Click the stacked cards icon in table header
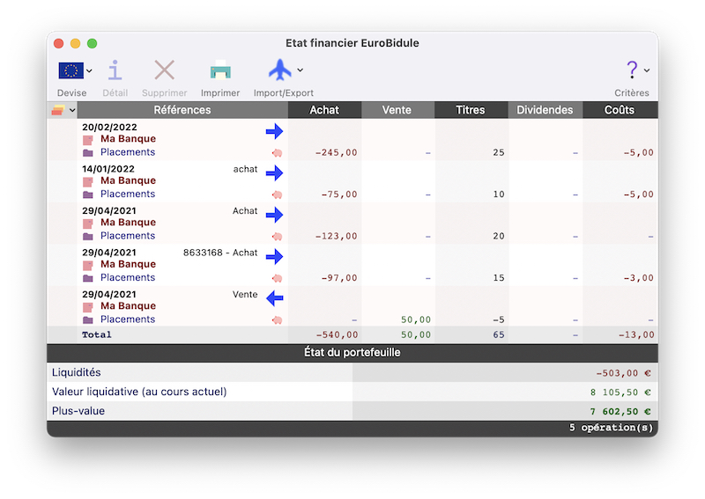705x499 pixels. click(x=58, y=110)
